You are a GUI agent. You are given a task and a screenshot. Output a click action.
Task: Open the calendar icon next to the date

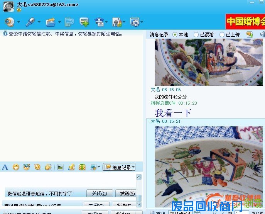196,212
